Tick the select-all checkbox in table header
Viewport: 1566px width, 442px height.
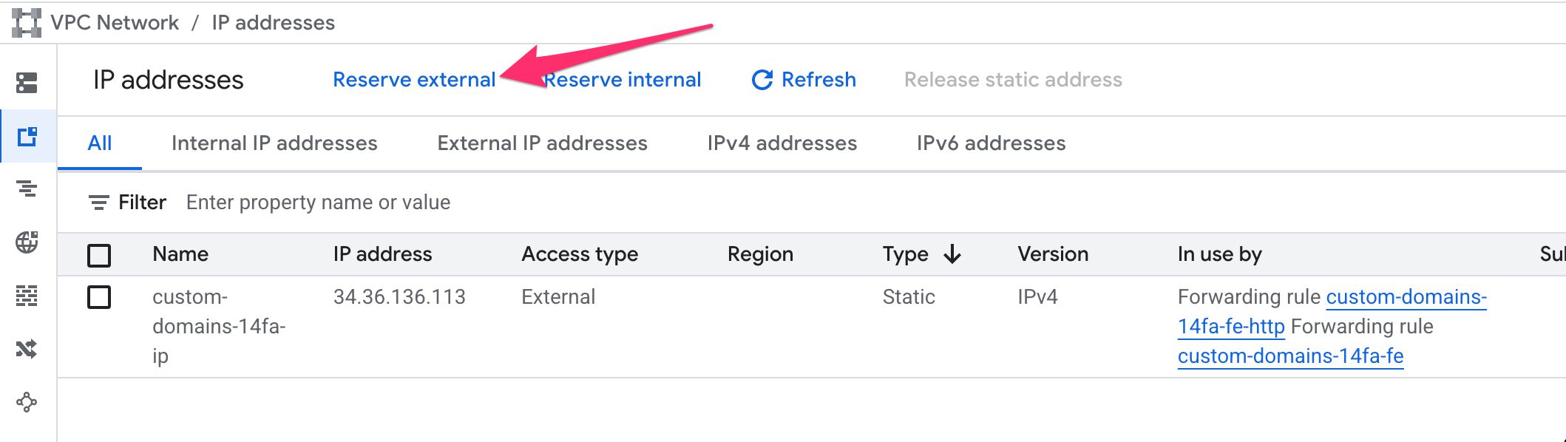point(99,255)
